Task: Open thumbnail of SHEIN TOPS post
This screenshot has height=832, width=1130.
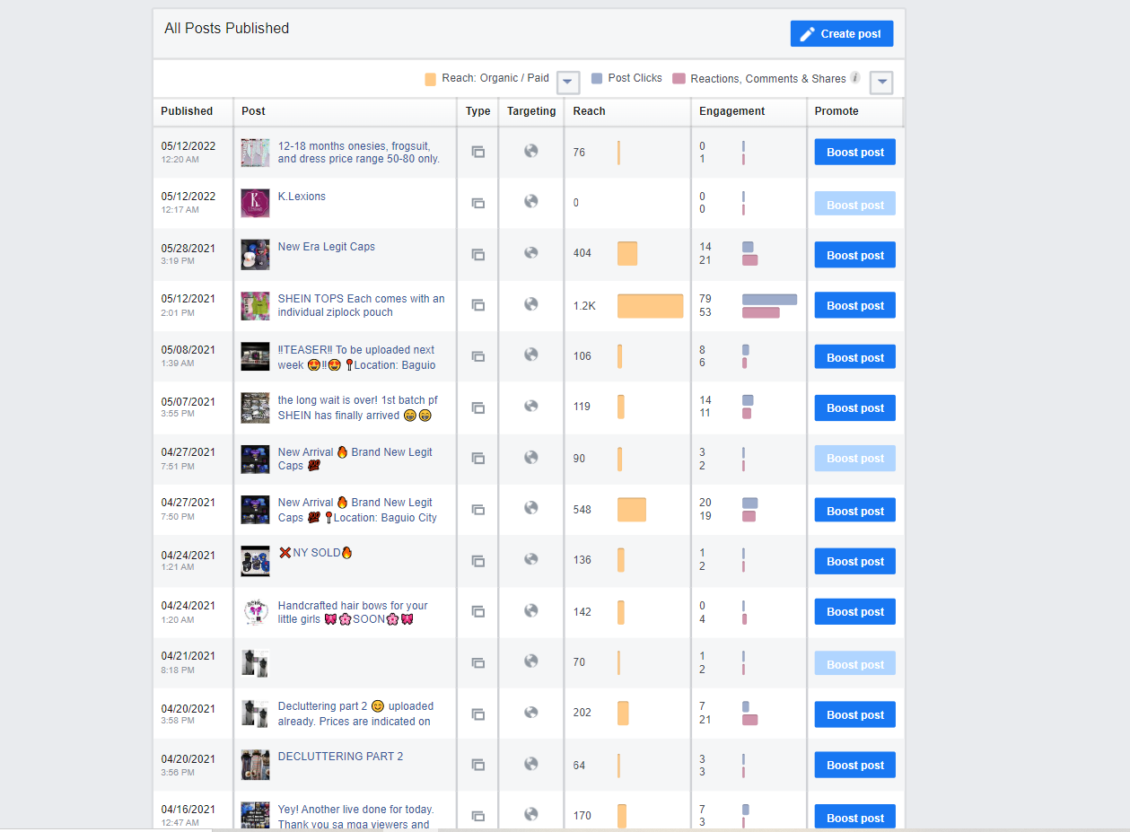Action: click(x=256, y=306)
